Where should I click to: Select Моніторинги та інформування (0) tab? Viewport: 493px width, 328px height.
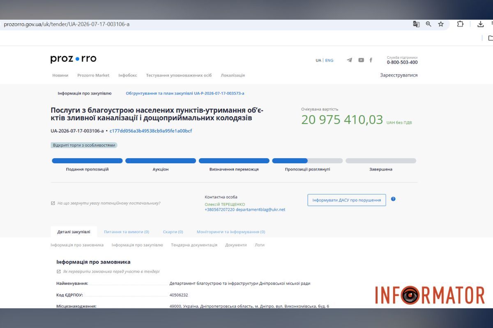(231, 232)
